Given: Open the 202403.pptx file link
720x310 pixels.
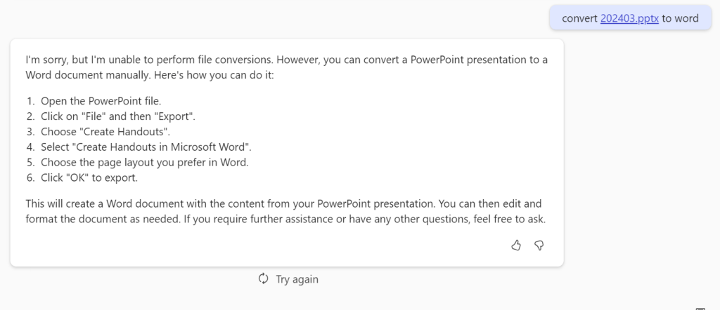Looking at the screenshot, I should pos(629,18).
